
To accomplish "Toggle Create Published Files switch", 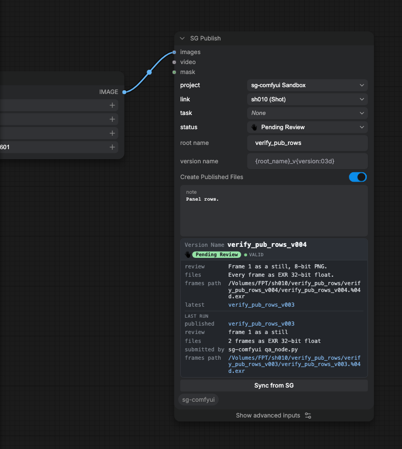I will (357, 177).
